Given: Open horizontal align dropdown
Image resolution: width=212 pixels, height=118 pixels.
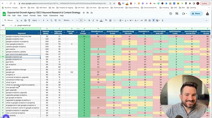Looking at the screenshot, I should pyautogui.click(x=121, y=20).
